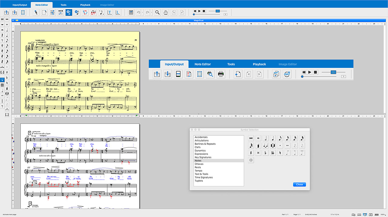Select the arrow pointer selection tool
Screen dimensions: 388x217
point(36,12)
